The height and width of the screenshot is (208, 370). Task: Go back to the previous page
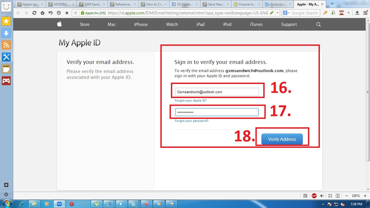[x=18, y=13]
